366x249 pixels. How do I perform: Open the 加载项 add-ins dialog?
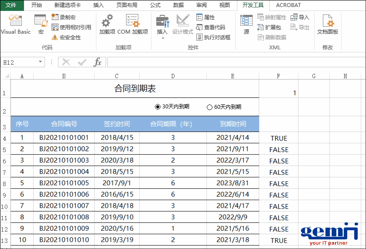(x=107, y=24)
